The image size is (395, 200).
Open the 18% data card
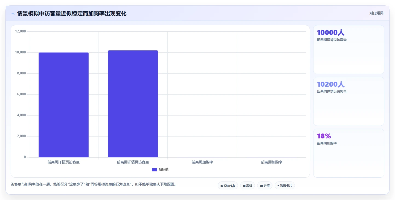[349, 153]
